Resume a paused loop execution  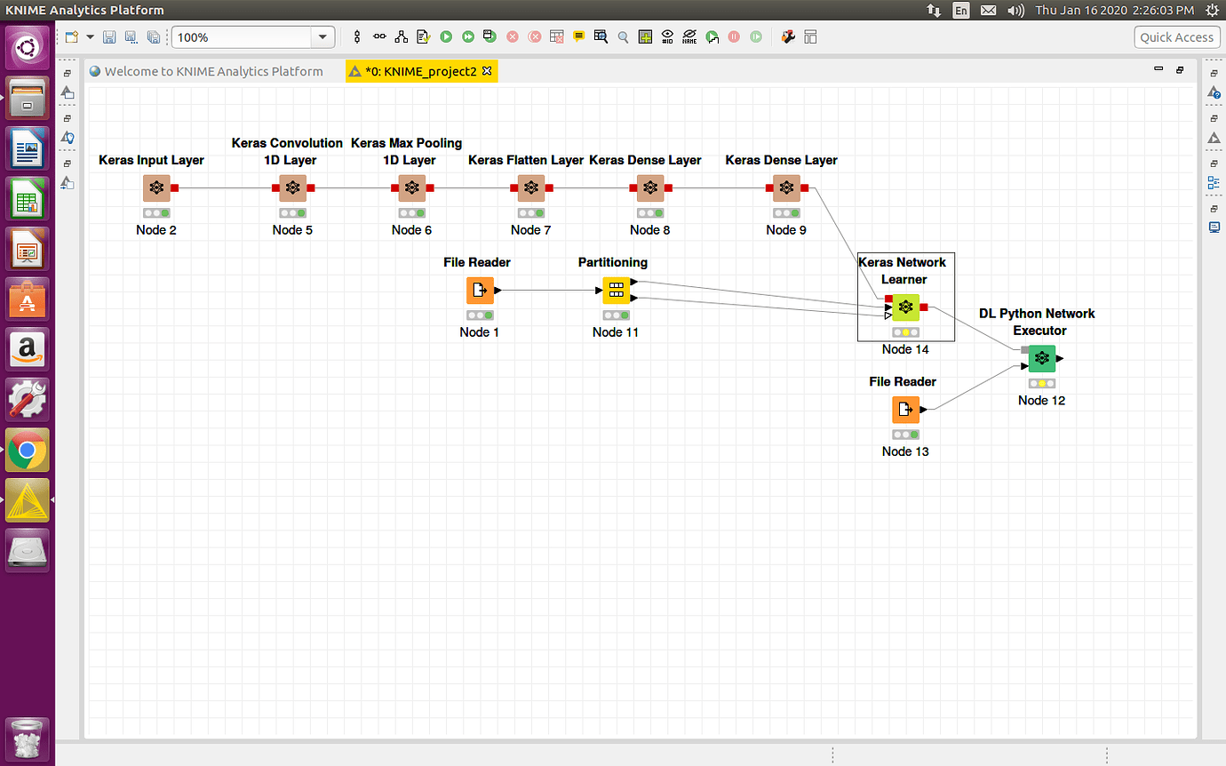tap(756, 36)
